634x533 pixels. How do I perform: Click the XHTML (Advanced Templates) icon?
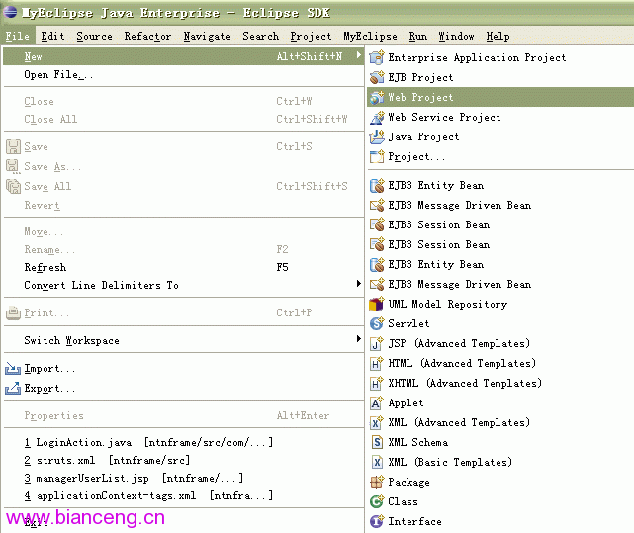click(377, 383)
